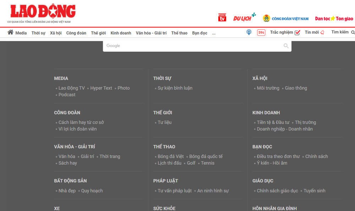Click the Google search input field
355x211 pixels.
point(192,46)
